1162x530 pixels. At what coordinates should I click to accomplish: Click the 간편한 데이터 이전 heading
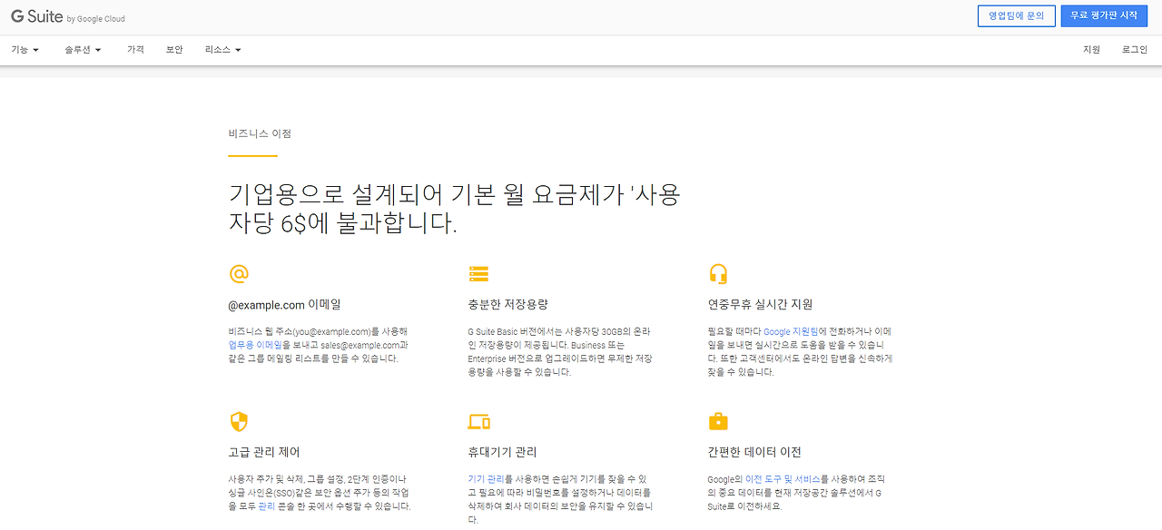[754, 452]
